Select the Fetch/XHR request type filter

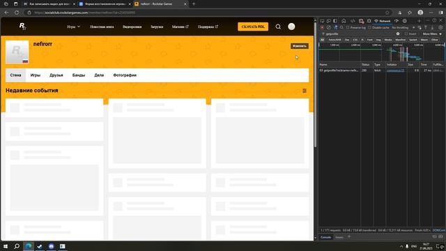point(334,40)
